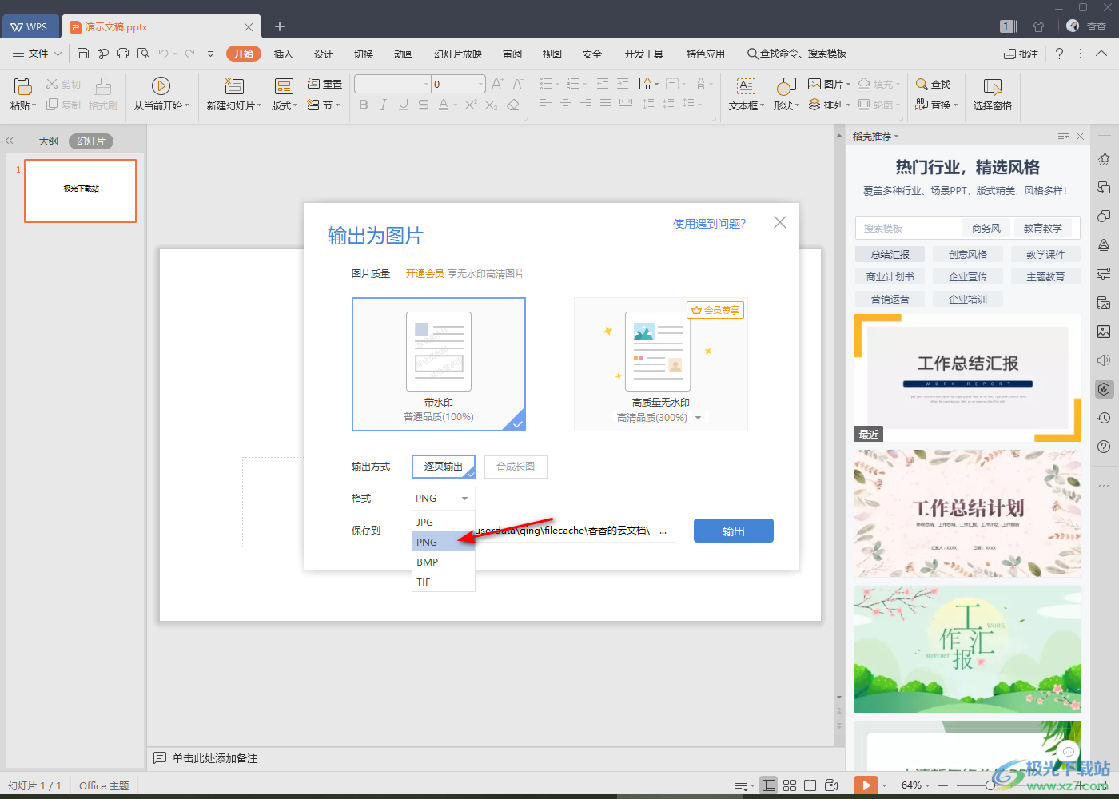Image resolution: width=1119 pixels, height=799 pixels.
Task: Click the Picture insert icon
Action: [x=814, y=84]
